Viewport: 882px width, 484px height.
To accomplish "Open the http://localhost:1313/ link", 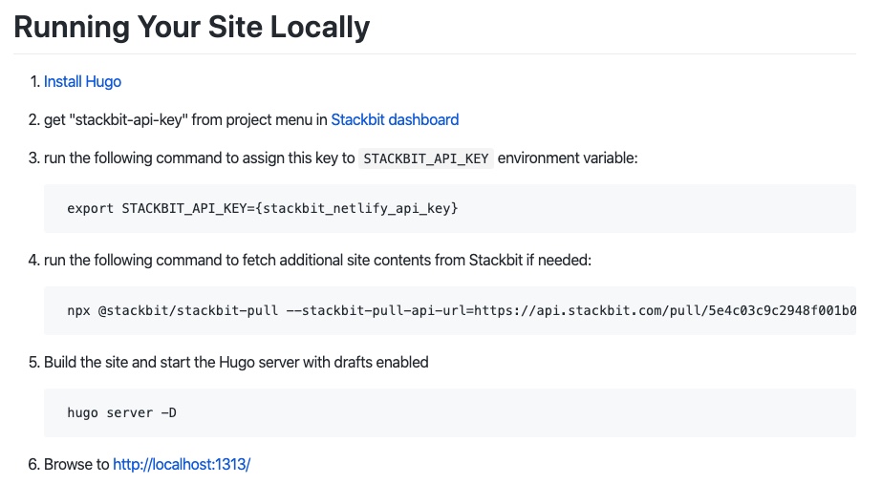I will [182, 464].
